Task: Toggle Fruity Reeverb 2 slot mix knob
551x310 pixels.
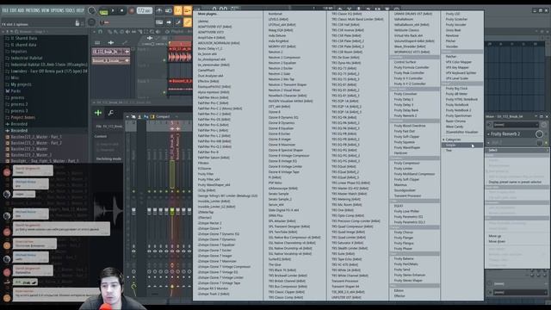Action: (539, 134)
